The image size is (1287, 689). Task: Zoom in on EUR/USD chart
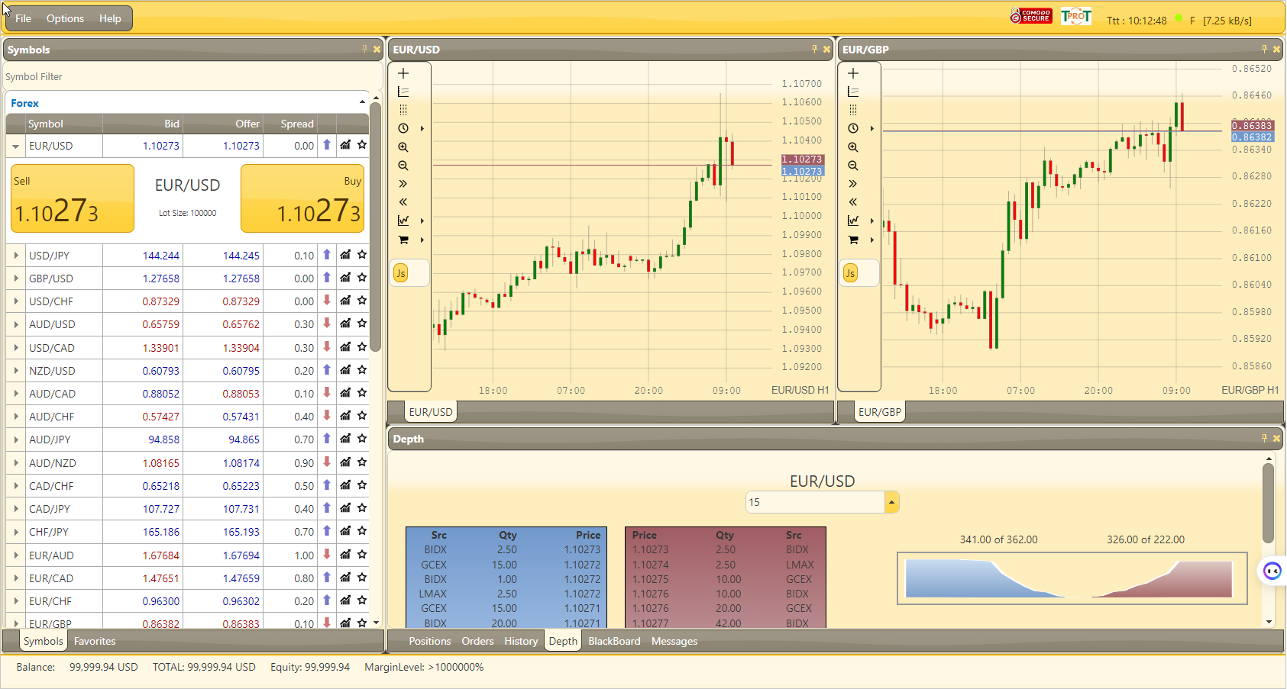point(403,147)
